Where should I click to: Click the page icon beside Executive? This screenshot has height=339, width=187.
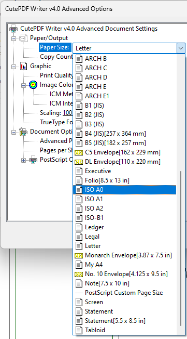[79, 171]
